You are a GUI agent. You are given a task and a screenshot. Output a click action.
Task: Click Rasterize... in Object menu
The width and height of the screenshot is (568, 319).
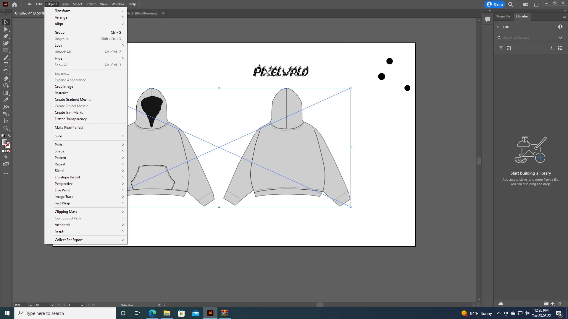coord(63,93)
